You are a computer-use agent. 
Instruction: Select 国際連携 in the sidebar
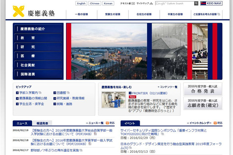point(38,74)
